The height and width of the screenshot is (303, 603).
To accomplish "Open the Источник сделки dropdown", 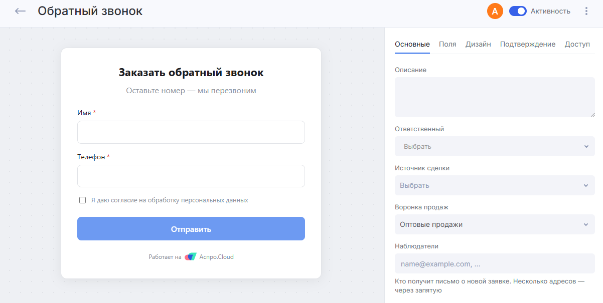I will 495,185.
